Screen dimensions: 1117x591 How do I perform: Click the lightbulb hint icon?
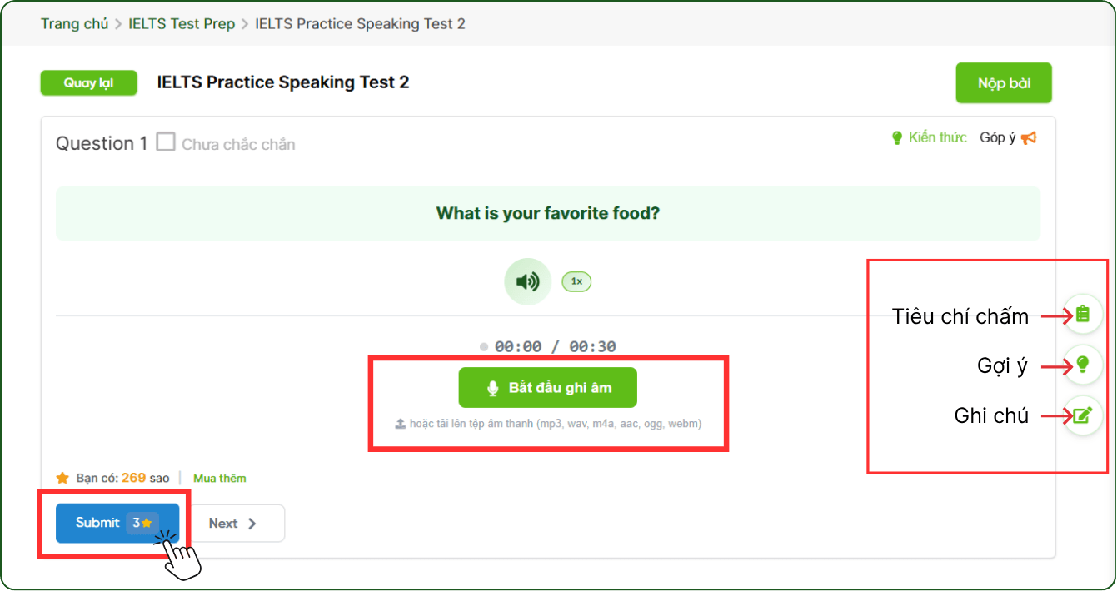tap(1082, 364)
